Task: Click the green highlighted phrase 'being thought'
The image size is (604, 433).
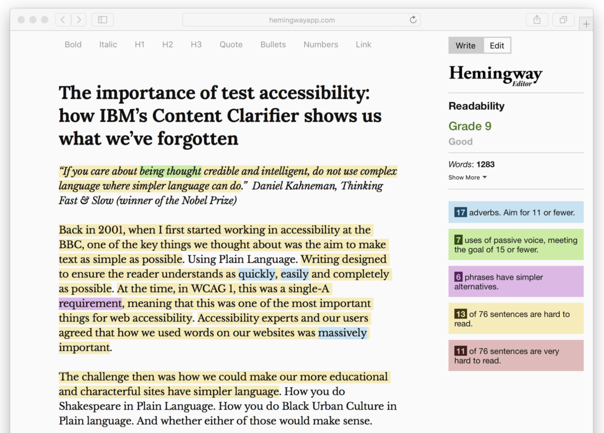Action: [170, 171]
